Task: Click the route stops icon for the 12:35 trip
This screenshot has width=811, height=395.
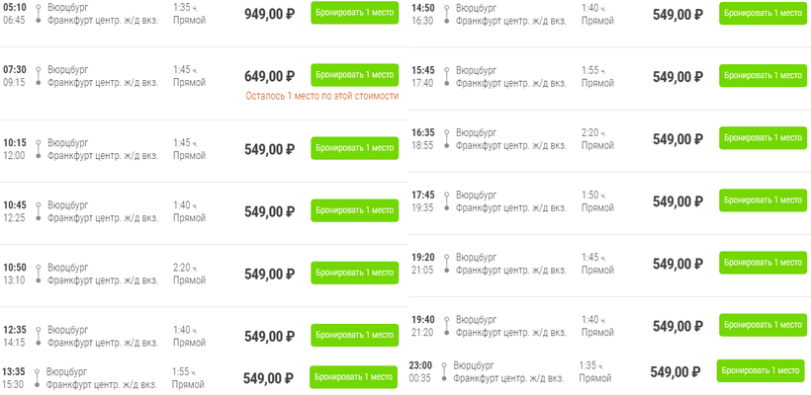Action: [x=38, y=336]
